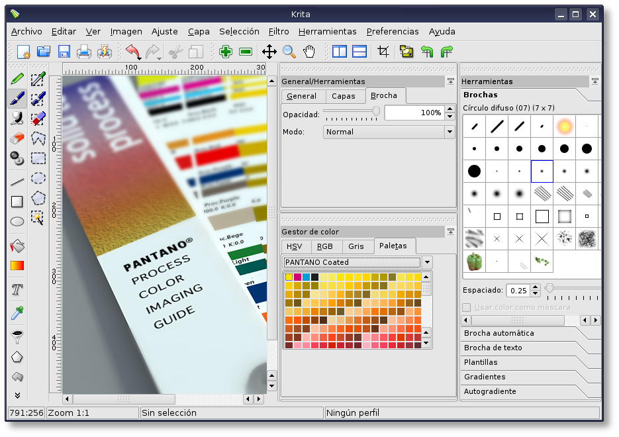Select the elliptical selection tool

click(x=38, y=178)
